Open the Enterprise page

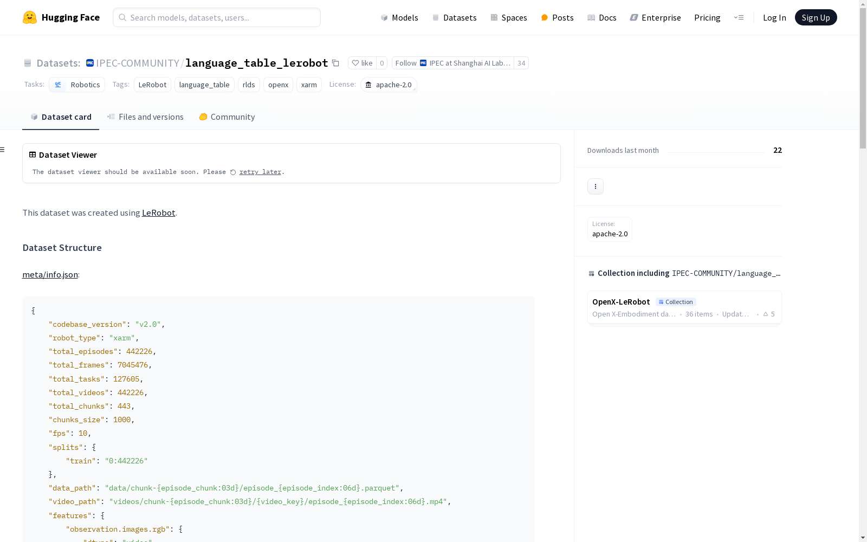(655, 17)
